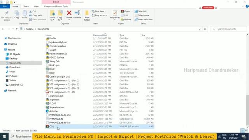Click Paste shortcut in ribbon
The image size is (249, 140).
coord(37,19)
